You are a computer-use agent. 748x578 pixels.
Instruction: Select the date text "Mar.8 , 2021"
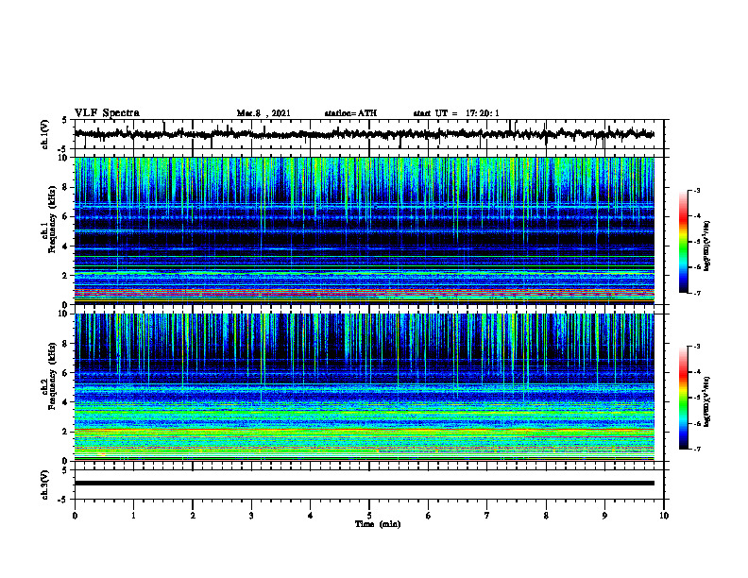coord(263,113)
